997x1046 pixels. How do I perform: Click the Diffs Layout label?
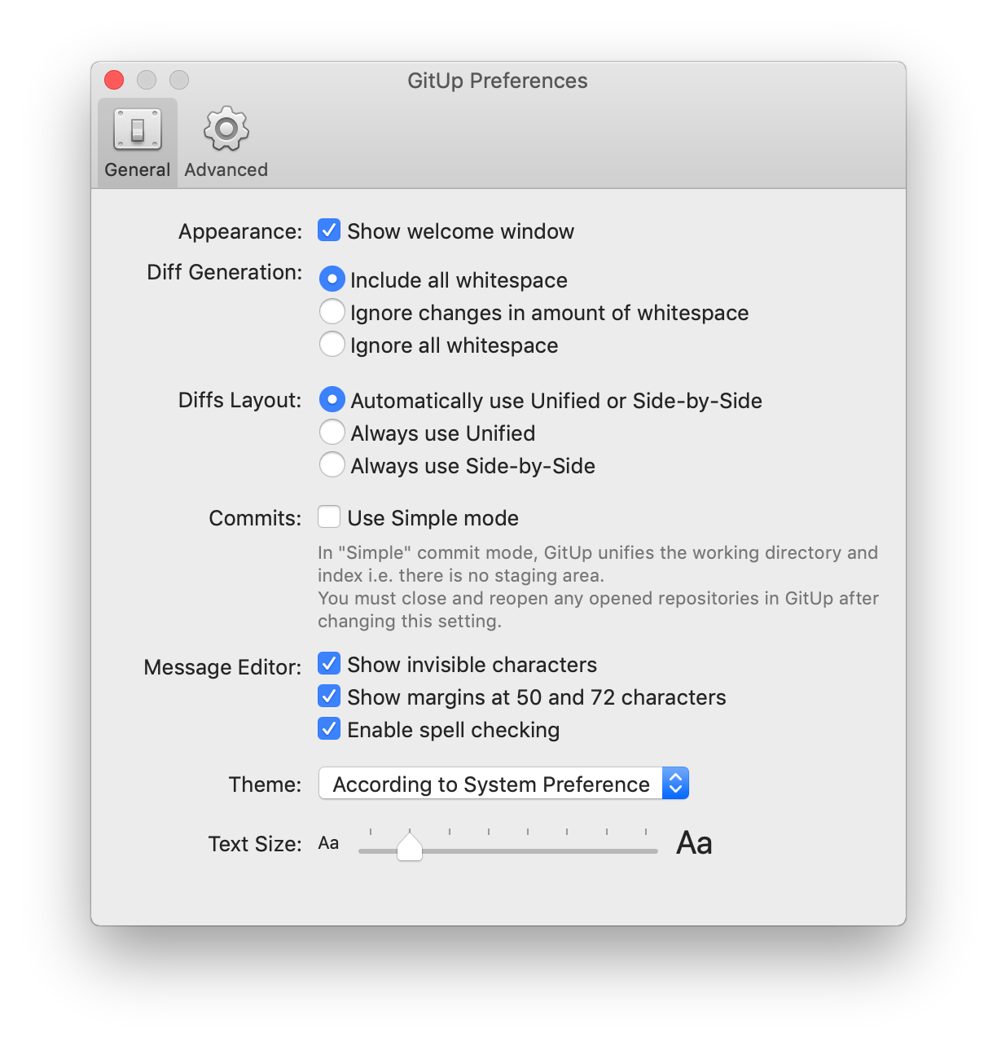tap(240, 400)
